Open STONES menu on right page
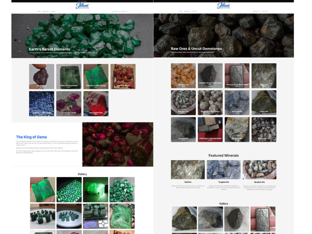This screenshot has width=312, height=234. [194, 11]
